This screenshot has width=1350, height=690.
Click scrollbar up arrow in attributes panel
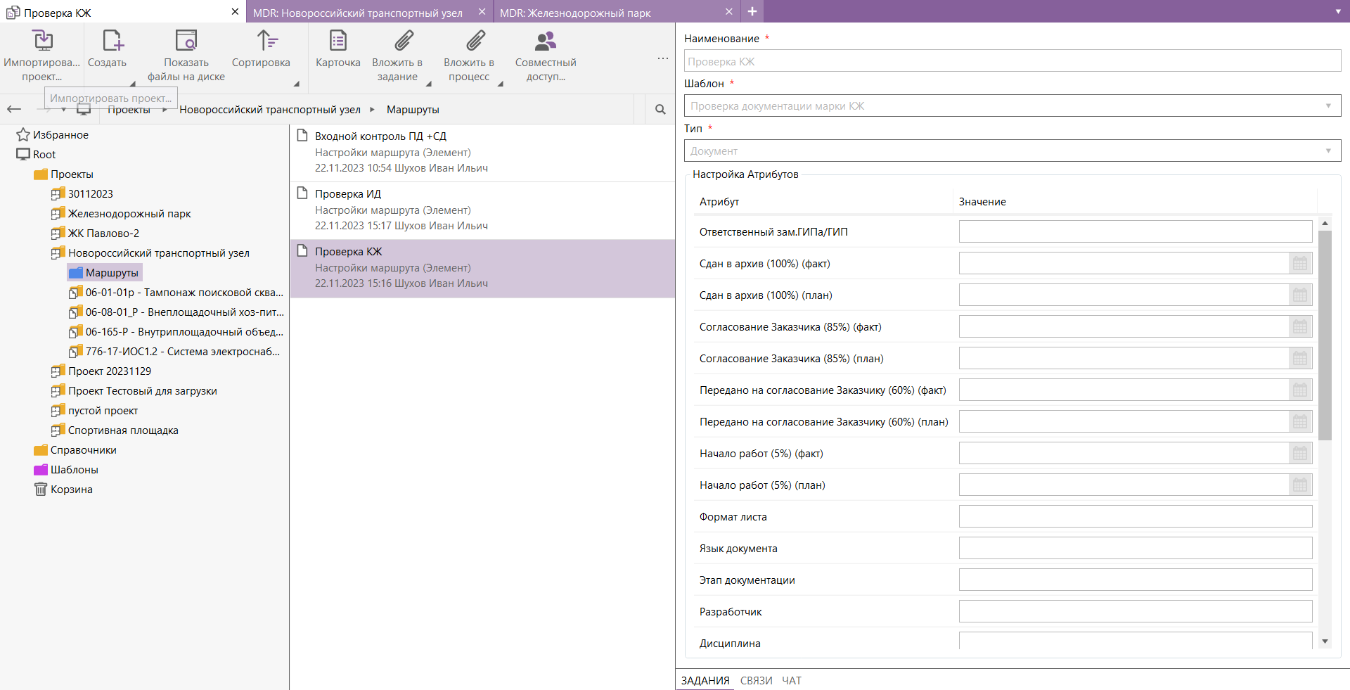point(1325,223)
